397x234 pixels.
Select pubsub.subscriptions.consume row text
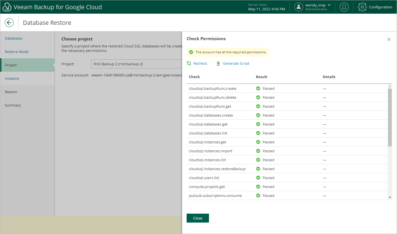[x=215, y=196]
